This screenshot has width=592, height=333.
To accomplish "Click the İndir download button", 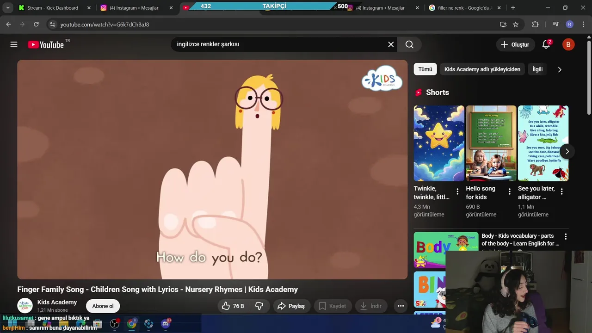I will click(x=371, y=306).
